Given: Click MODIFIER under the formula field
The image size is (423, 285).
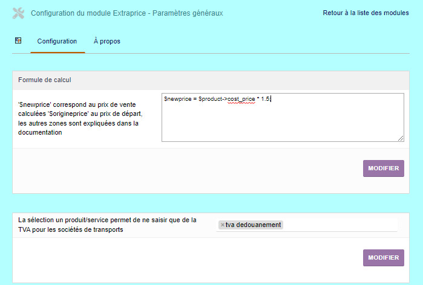Looking at the screenshot, I should [383, 168].
